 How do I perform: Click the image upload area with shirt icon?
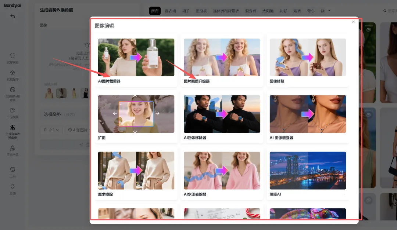(x=65, y=55)
